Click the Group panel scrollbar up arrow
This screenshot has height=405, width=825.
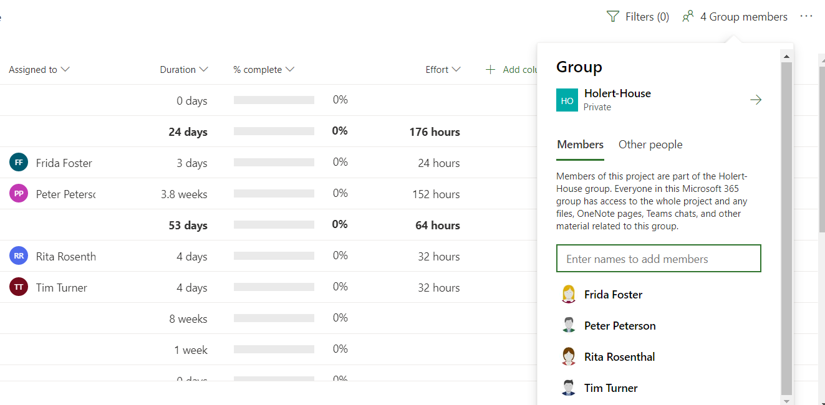click(786, 57)
